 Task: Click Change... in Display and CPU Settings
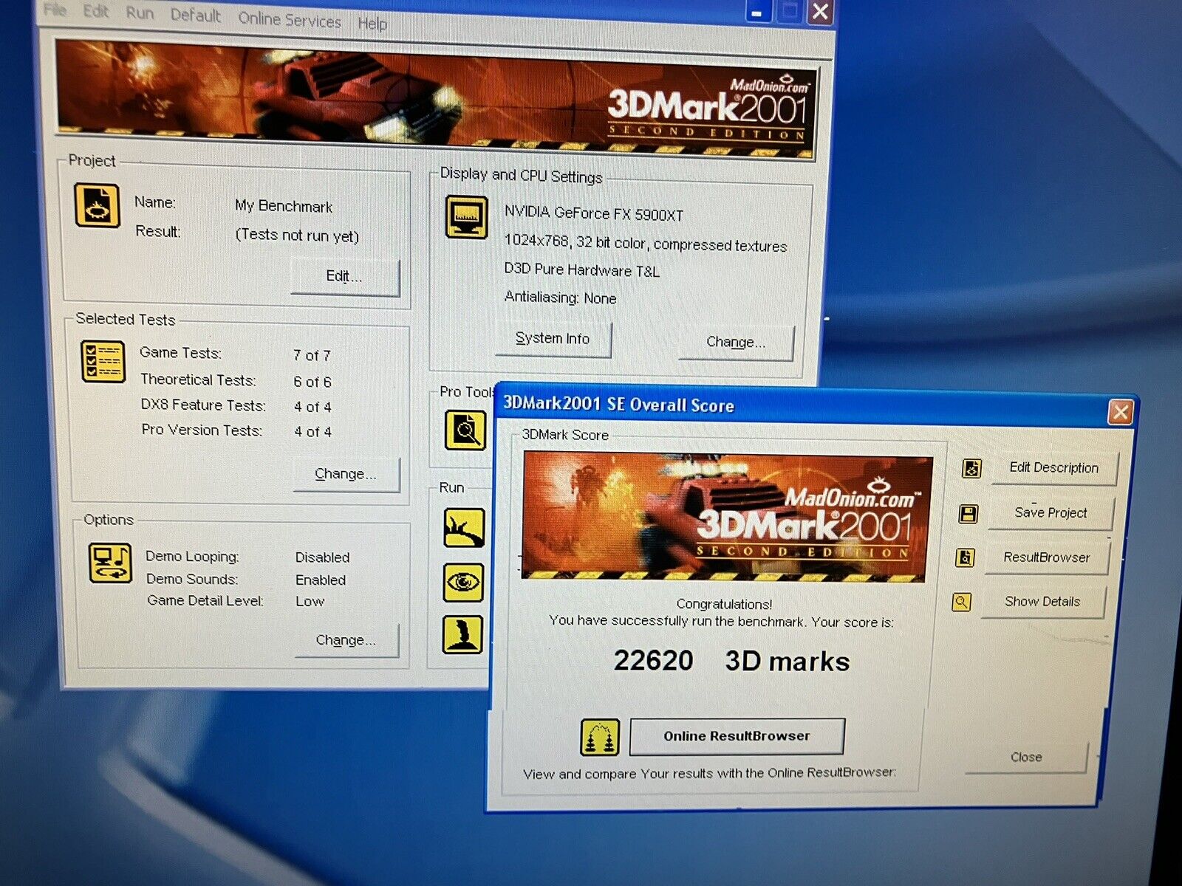click(x=736, y=343)
